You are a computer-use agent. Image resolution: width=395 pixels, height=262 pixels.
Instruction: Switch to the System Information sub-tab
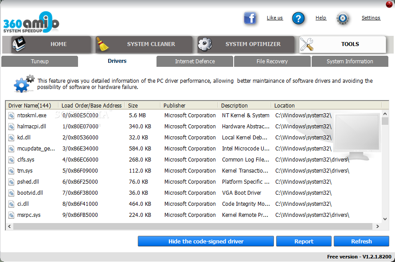(350, 62)
